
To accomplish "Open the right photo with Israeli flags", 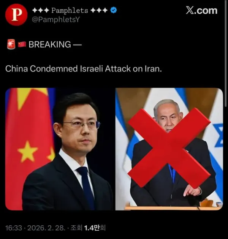I will [169, 149].
